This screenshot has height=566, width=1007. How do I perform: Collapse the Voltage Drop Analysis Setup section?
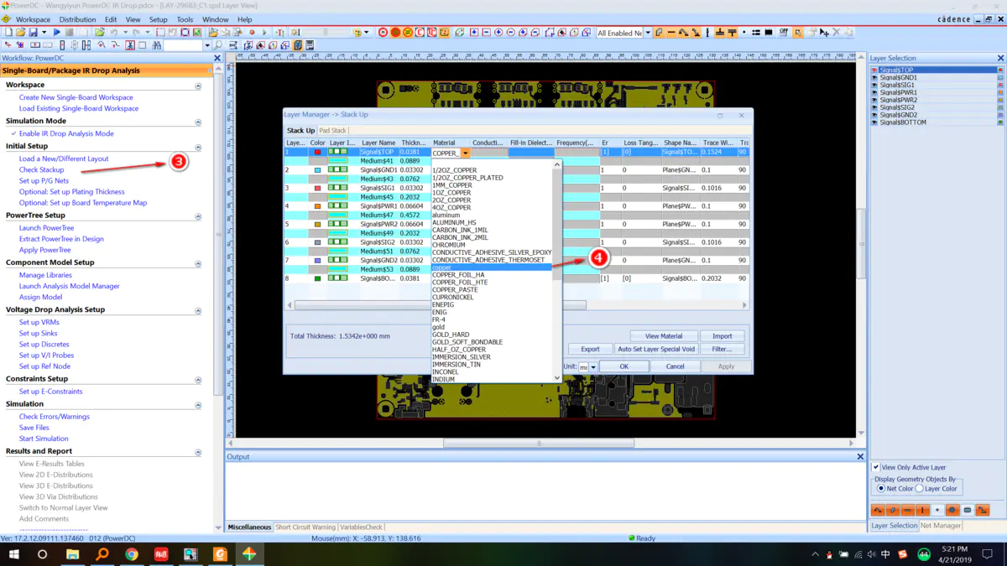click(x=198, y=310)
